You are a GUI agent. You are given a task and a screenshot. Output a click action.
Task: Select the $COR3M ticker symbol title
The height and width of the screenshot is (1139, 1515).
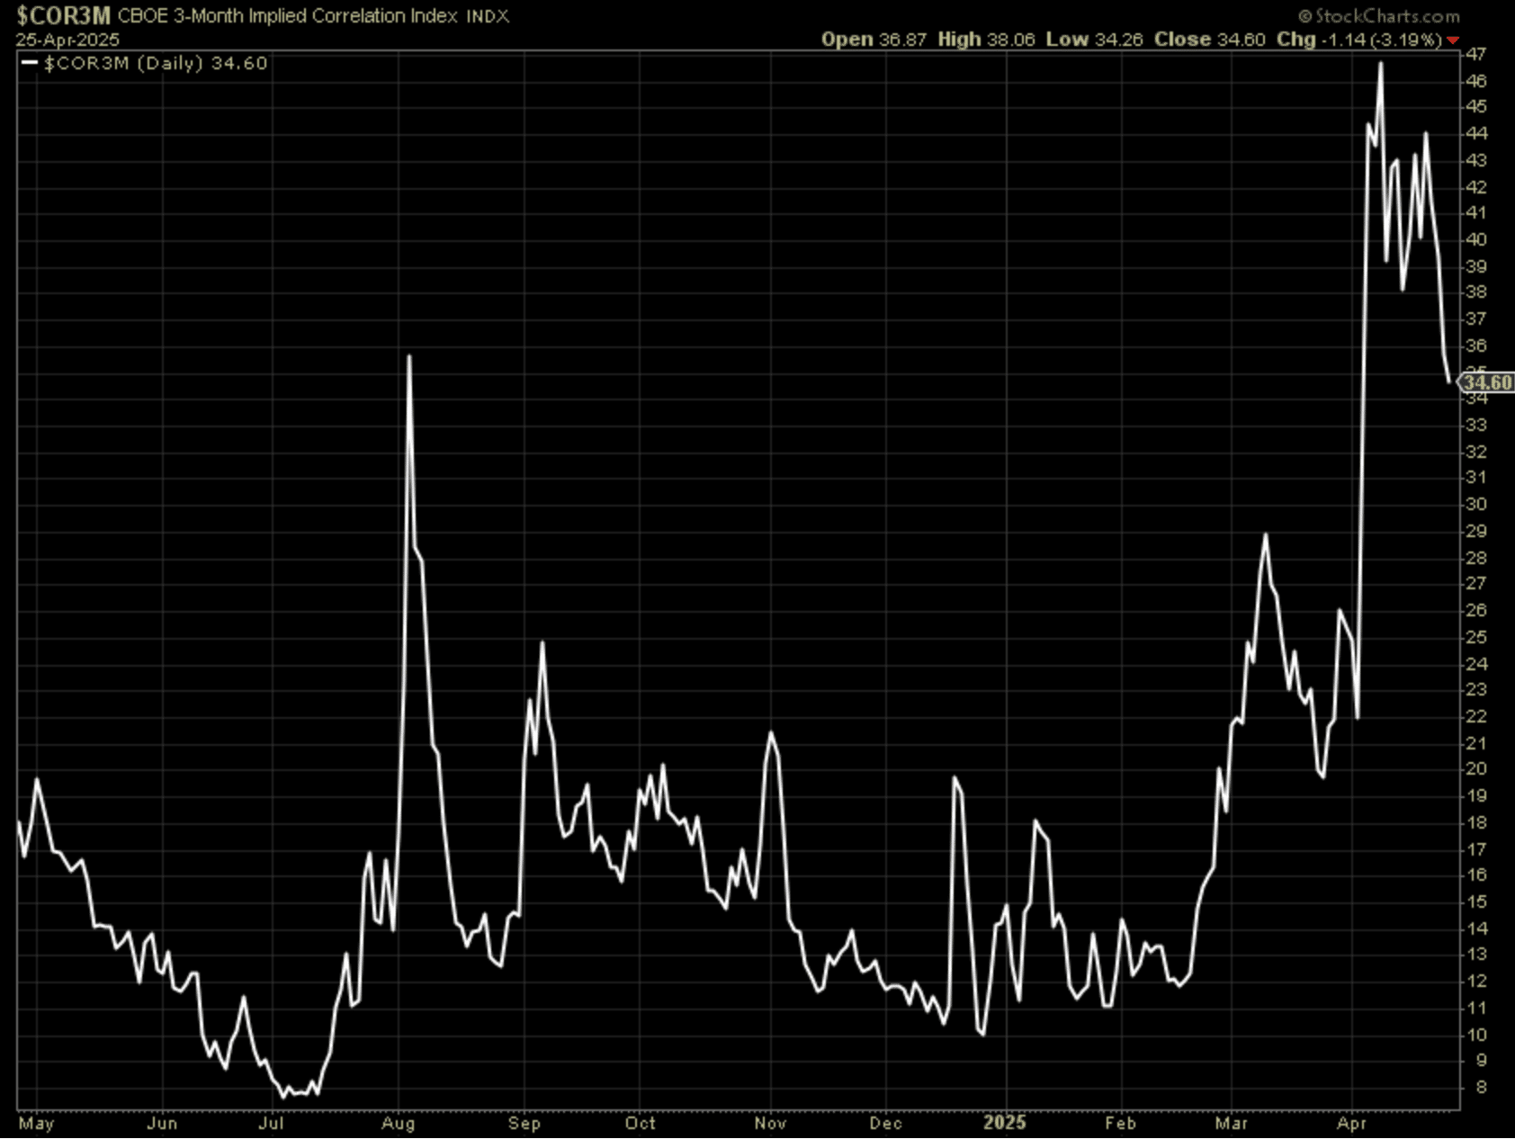pos(63,16)
